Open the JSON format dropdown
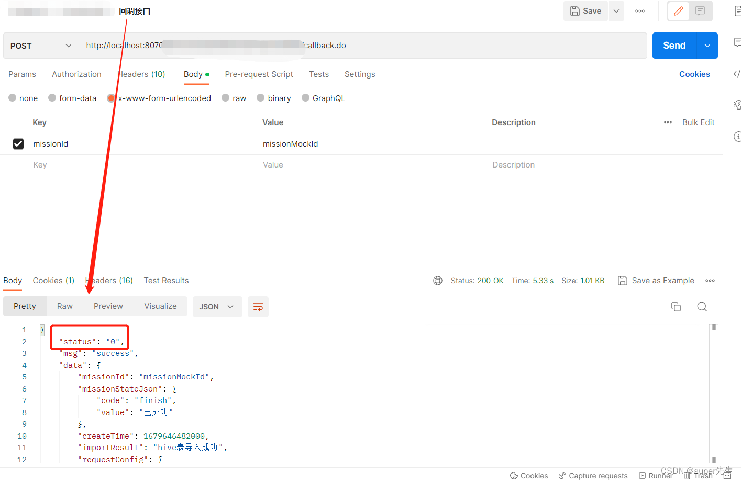The image size is (741, 480). [x=217, y=307]
